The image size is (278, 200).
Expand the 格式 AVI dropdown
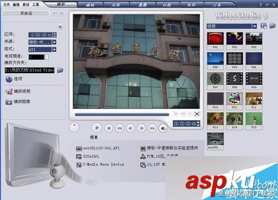pos(54,49)
